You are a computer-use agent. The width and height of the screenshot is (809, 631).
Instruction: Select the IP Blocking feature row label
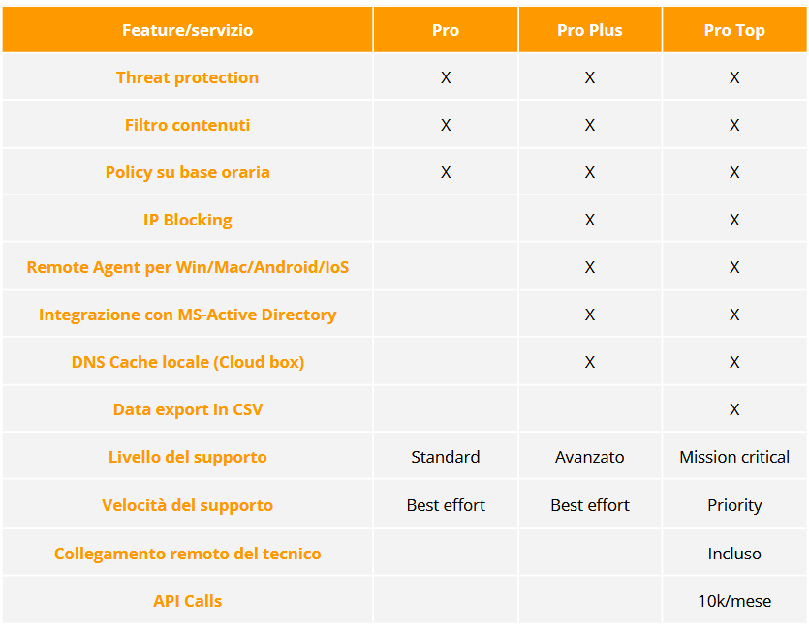pos(187,220)
